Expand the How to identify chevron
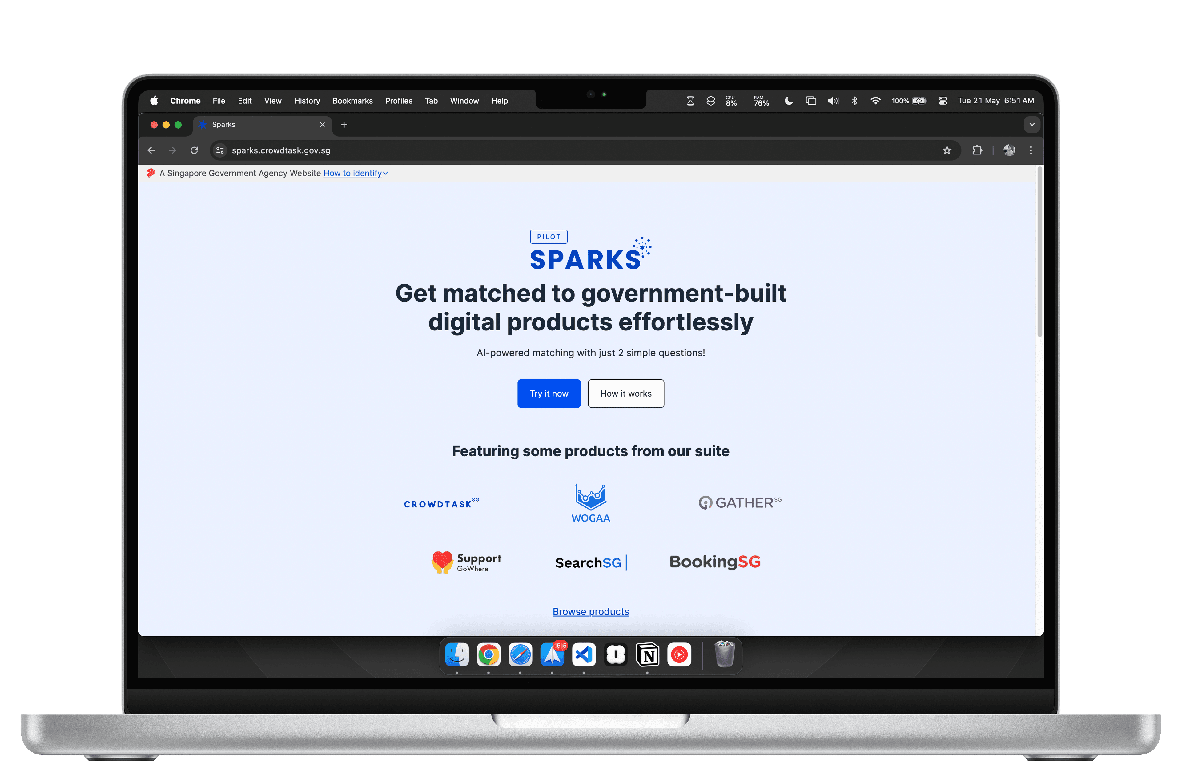This screenshot has height=768, width=1182. 385,173
